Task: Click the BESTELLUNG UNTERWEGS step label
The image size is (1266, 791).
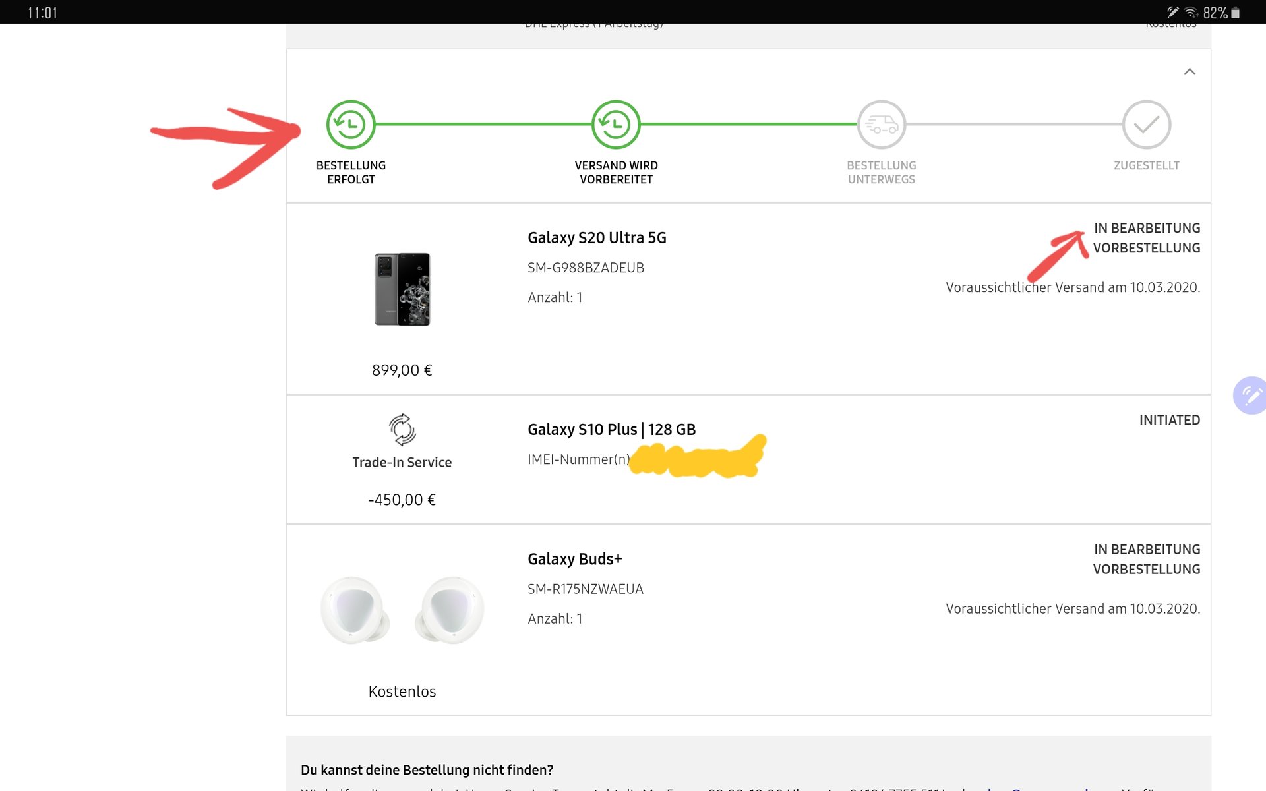Action: tap(882, 172)
